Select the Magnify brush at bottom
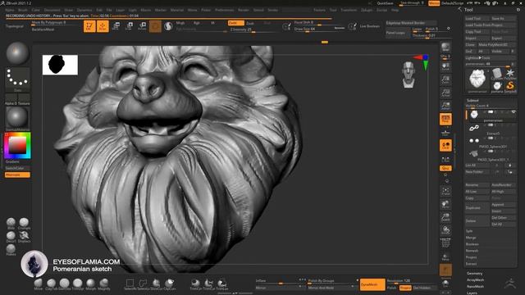The width and height of the screenshot is (525, 295). click(x=104, y=284)
